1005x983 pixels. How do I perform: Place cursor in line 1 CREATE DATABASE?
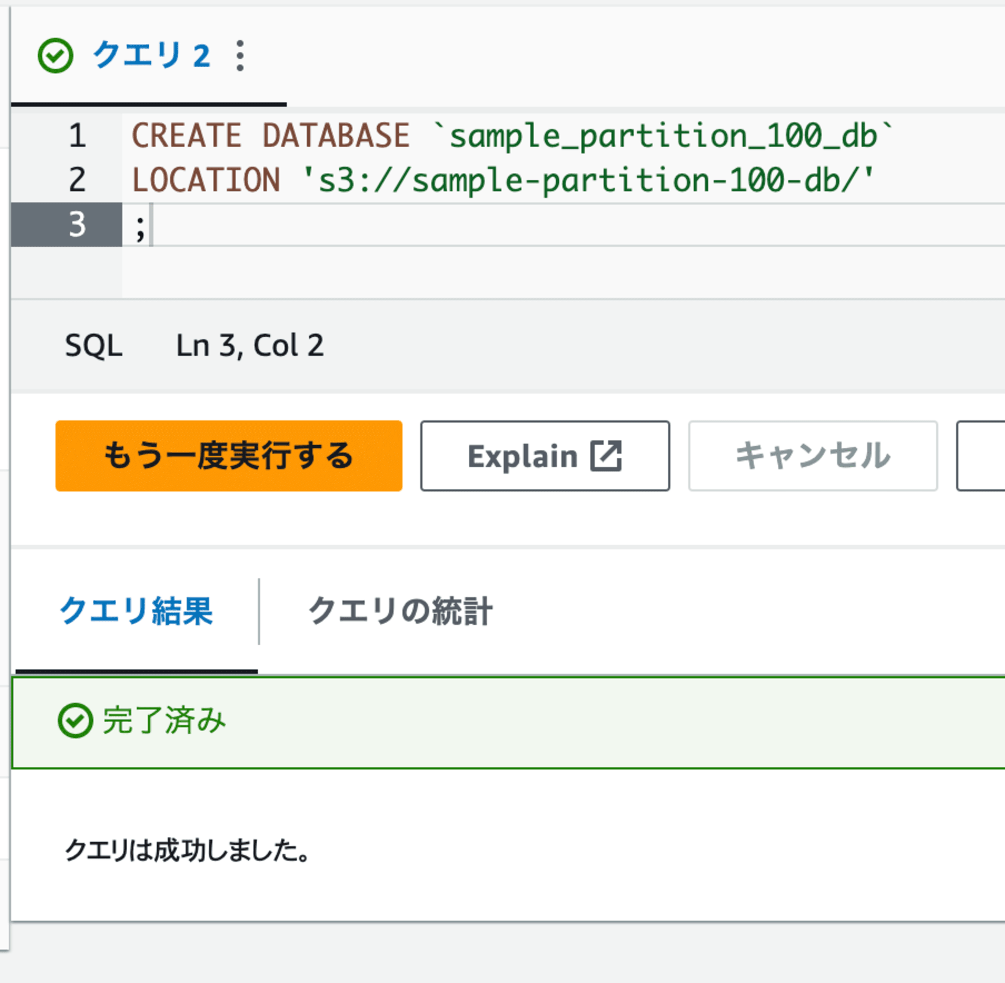[x=270, y=136]
